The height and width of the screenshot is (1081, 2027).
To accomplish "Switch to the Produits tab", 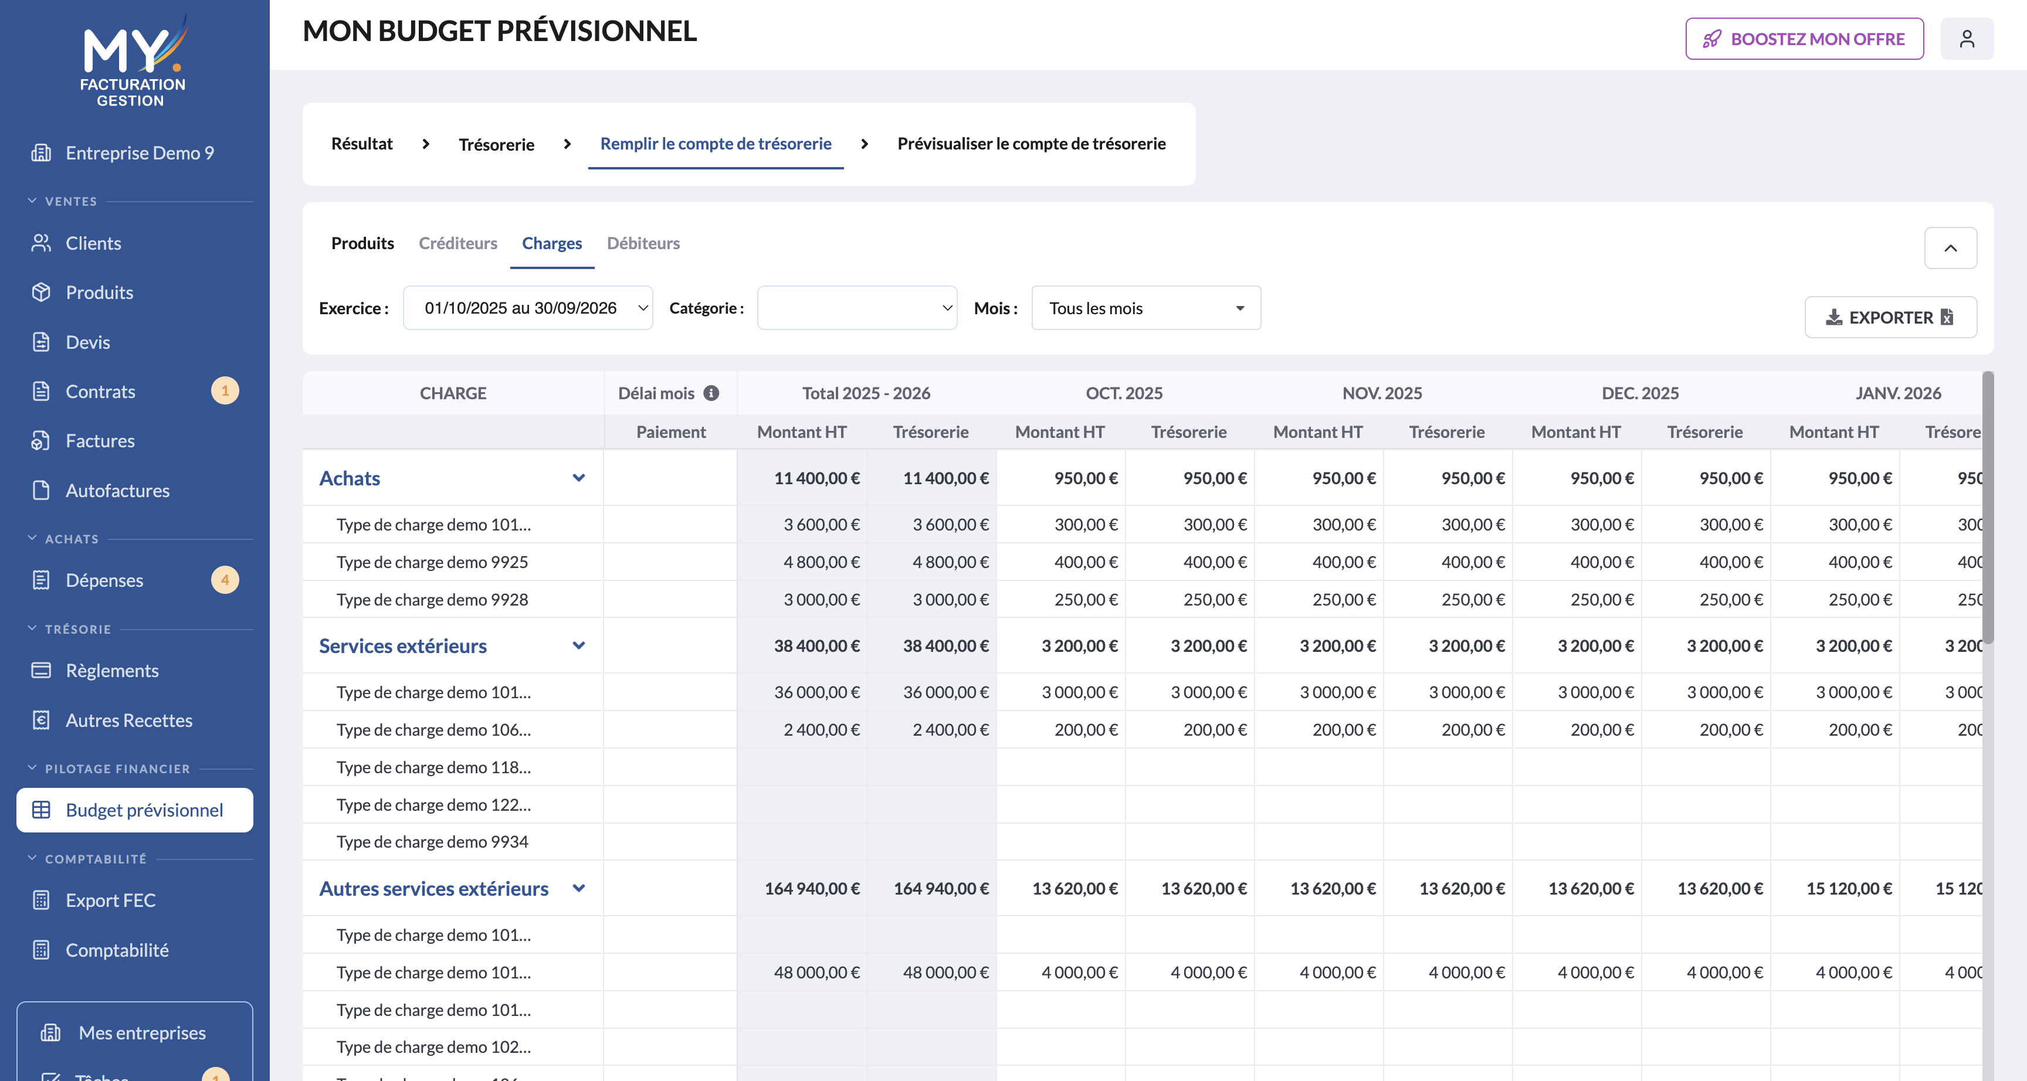I will (x=362, y=243).
